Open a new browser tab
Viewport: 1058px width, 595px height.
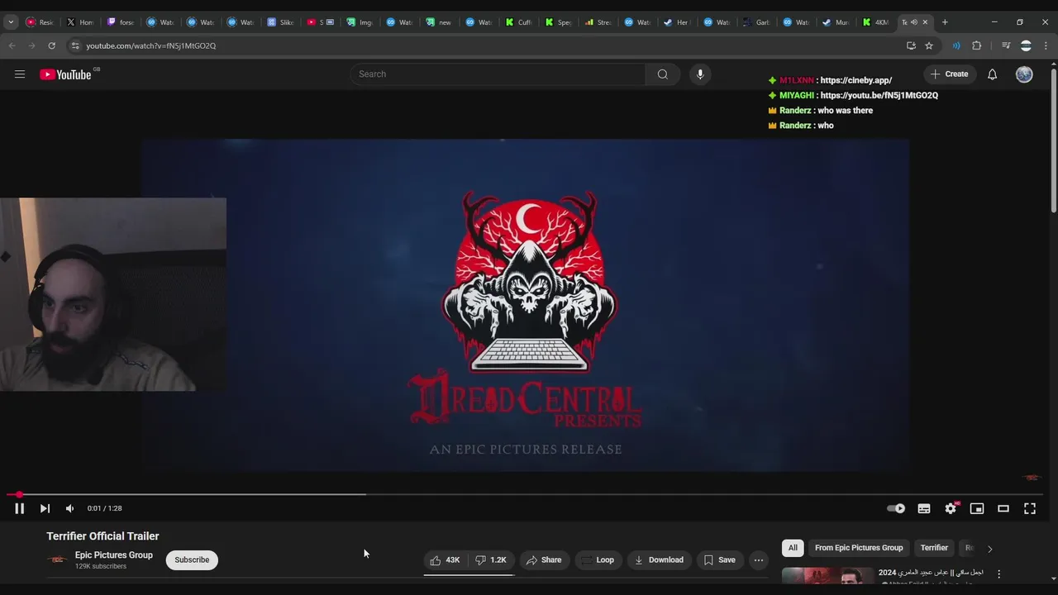pos(945,22)
